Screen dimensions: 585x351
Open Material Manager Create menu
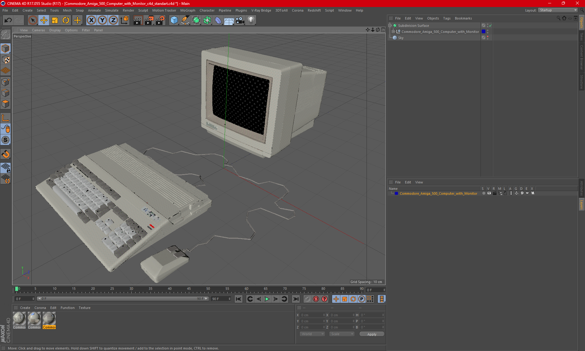pos(25,308)
